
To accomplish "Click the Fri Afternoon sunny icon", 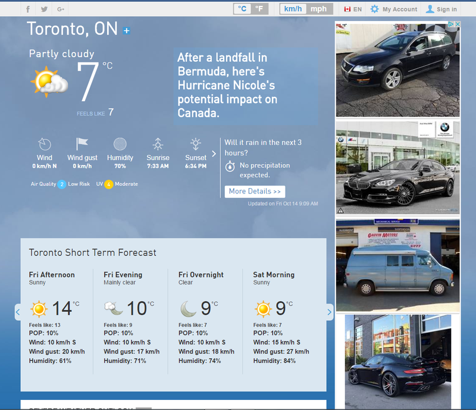I will tap(39, 309).
